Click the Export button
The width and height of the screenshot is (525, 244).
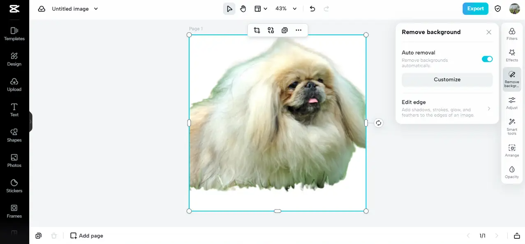click(x=475, y=9)
